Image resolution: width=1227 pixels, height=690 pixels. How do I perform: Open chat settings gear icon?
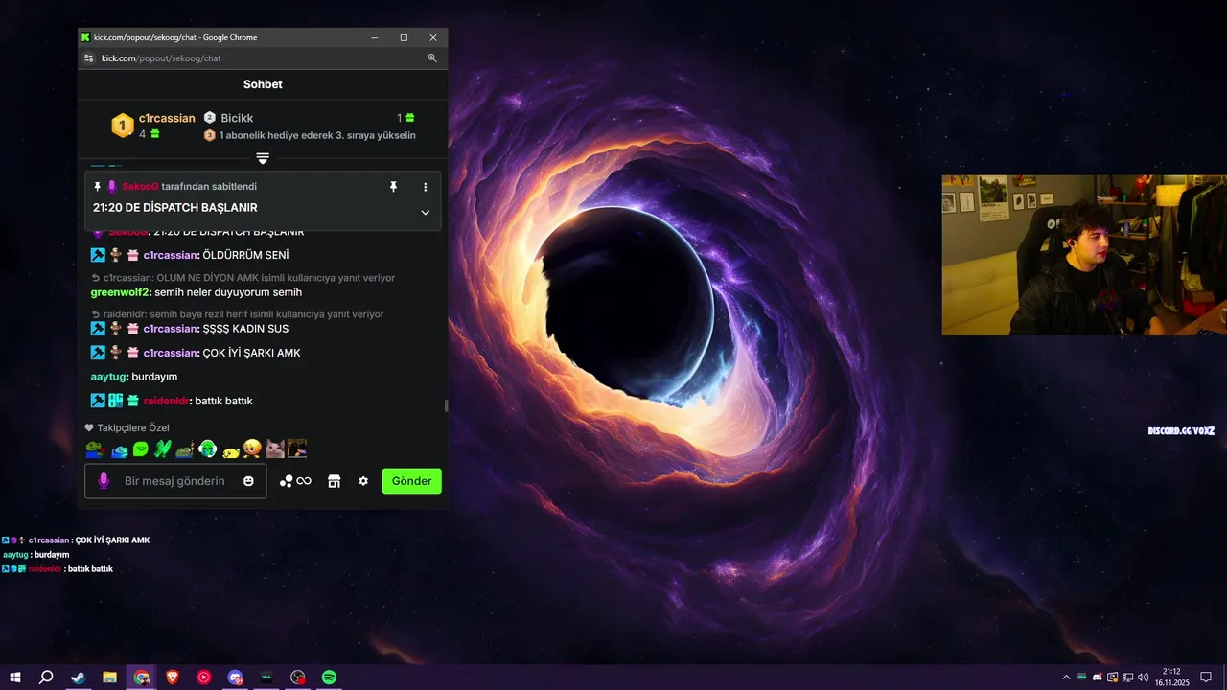click(363, 481)
